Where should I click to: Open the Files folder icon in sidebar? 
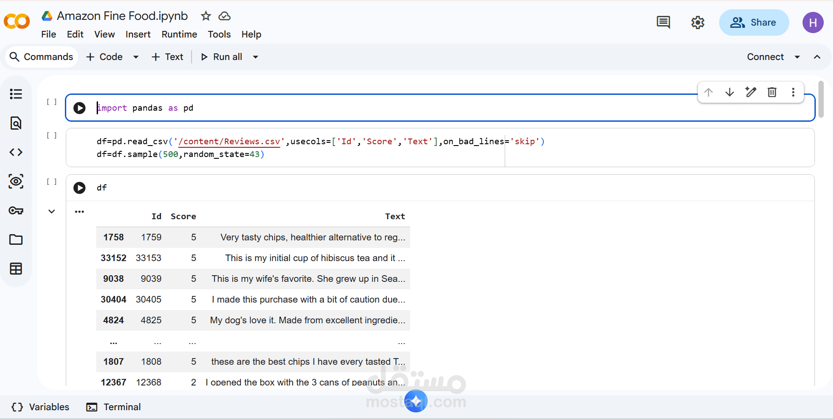[16, 239]
